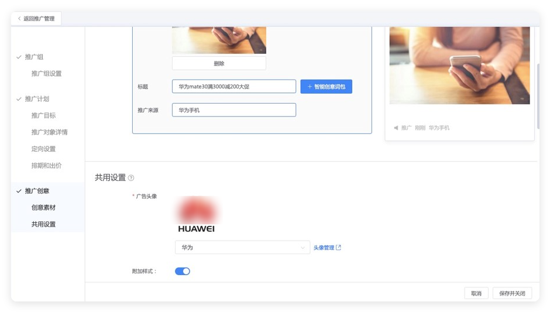Image resolution: width=550 pixels, height=312 pixels.
Task: Click the back chevron icon in 返回推广管理
Action: pos(19,19)
